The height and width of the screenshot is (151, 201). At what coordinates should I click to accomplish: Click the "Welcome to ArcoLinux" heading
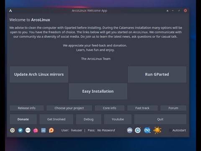[x=30, y=20]
